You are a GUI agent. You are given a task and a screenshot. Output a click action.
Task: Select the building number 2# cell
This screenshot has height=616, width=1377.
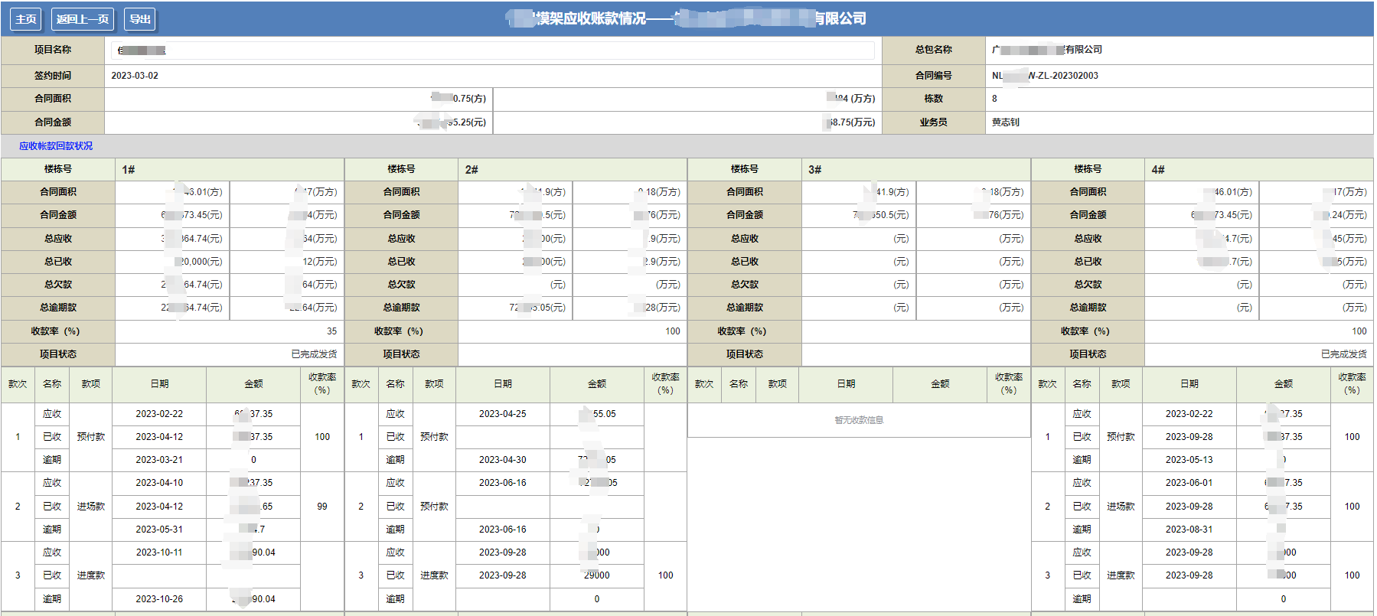click(472, 170)
